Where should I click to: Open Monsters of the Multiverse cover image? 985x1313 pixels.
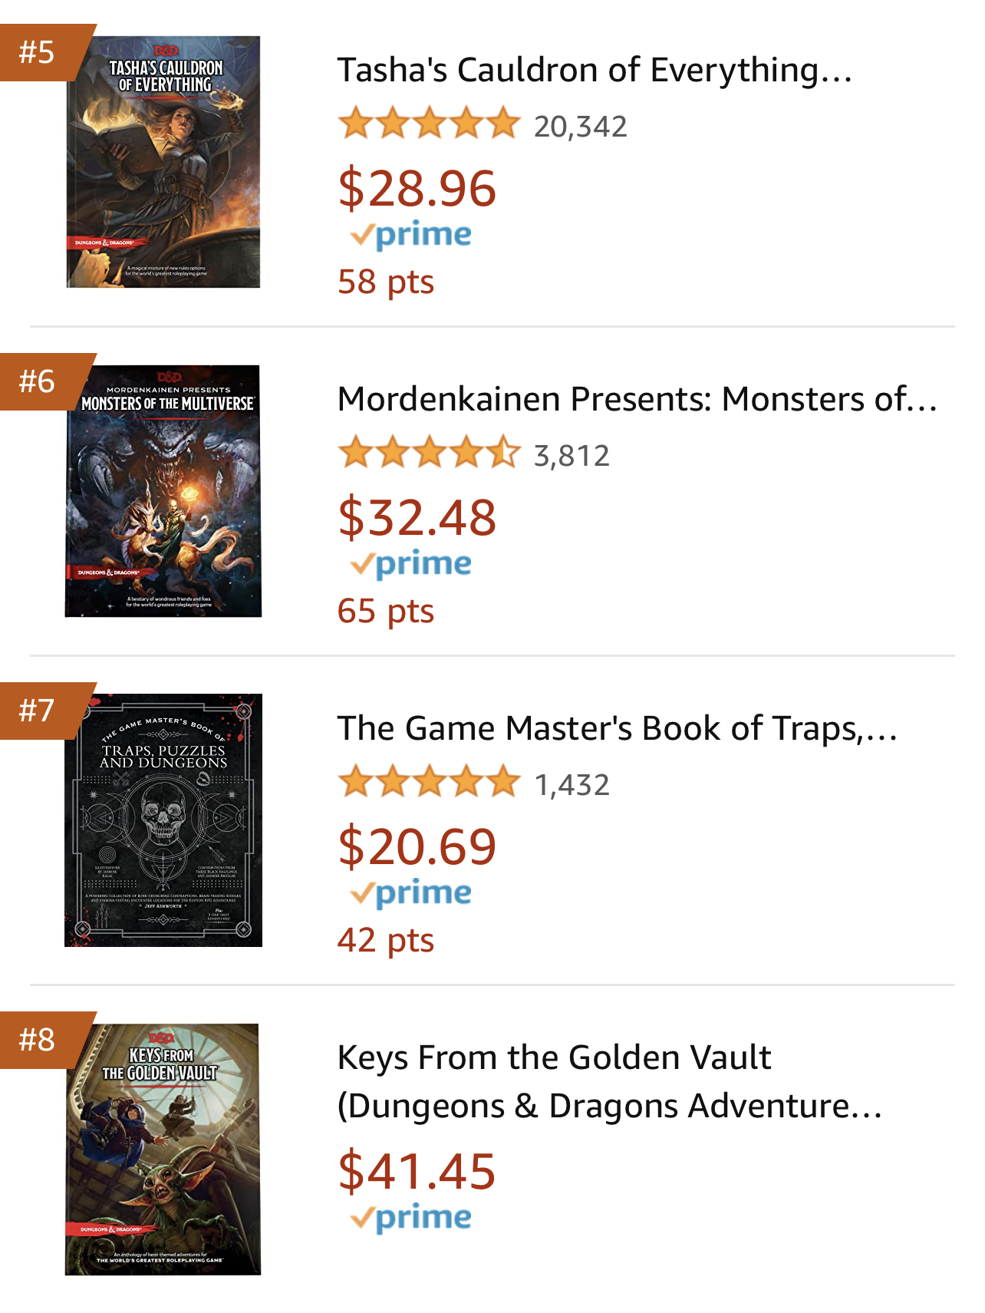click(x=163, y=491)
